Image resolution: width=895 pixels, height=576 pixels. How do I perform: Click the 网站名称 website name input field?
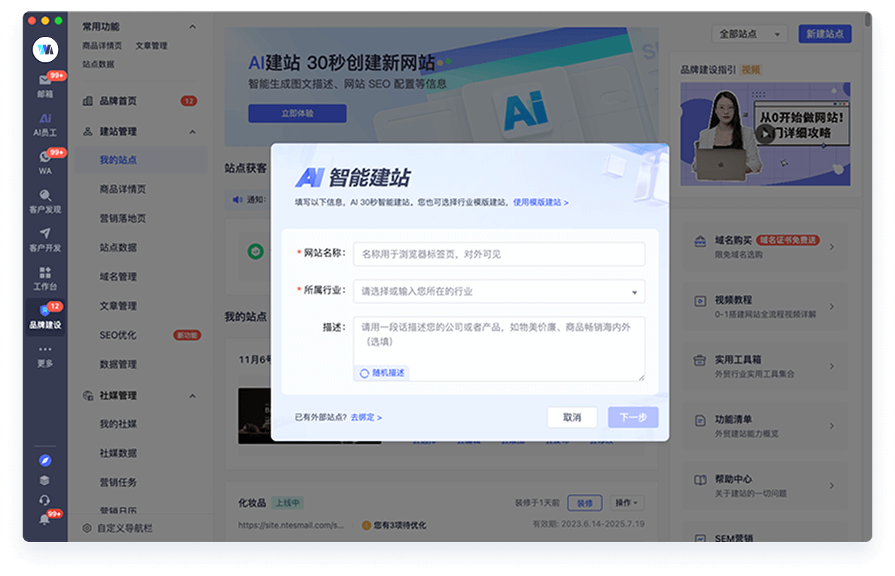click(x=498, y=254)
